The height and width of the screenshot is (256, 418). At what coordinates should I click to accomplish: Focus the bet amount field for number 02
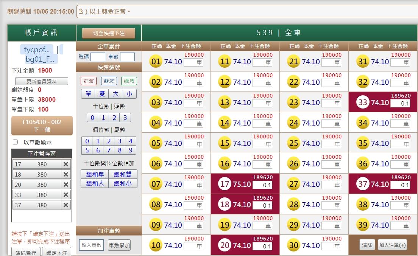point(193,83)
